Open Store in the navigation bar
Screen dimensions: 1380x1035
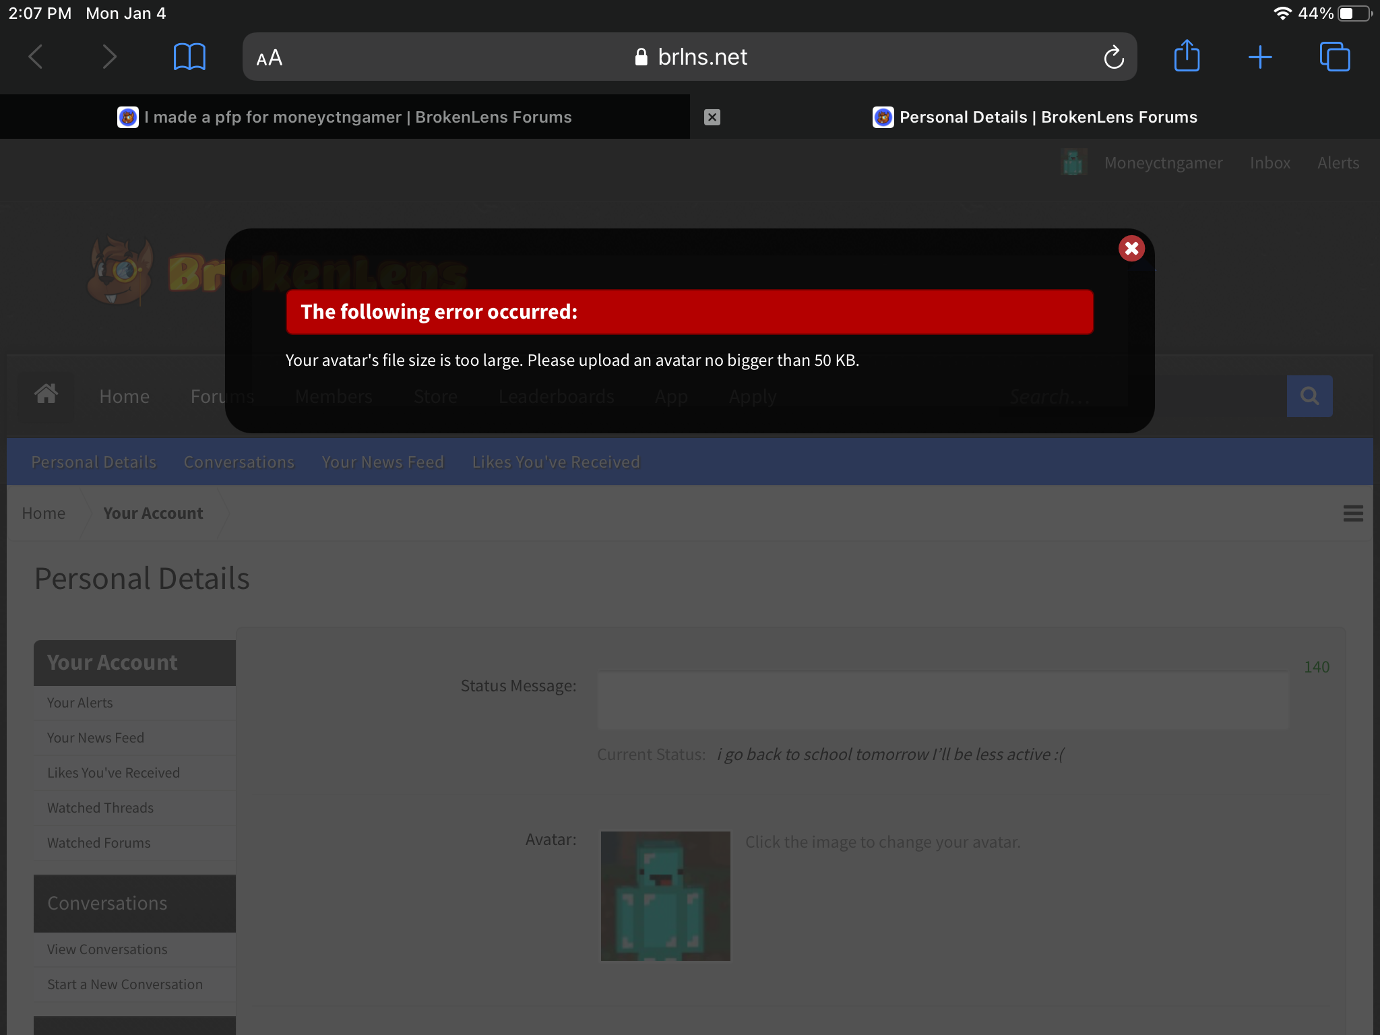point(435,396)
